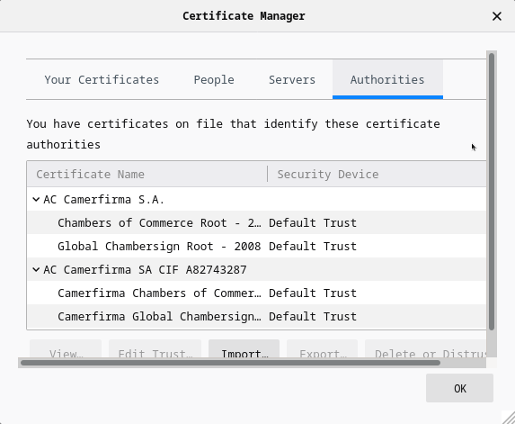Click the View… button
515x424 pixels.
(x=66, y=349)
